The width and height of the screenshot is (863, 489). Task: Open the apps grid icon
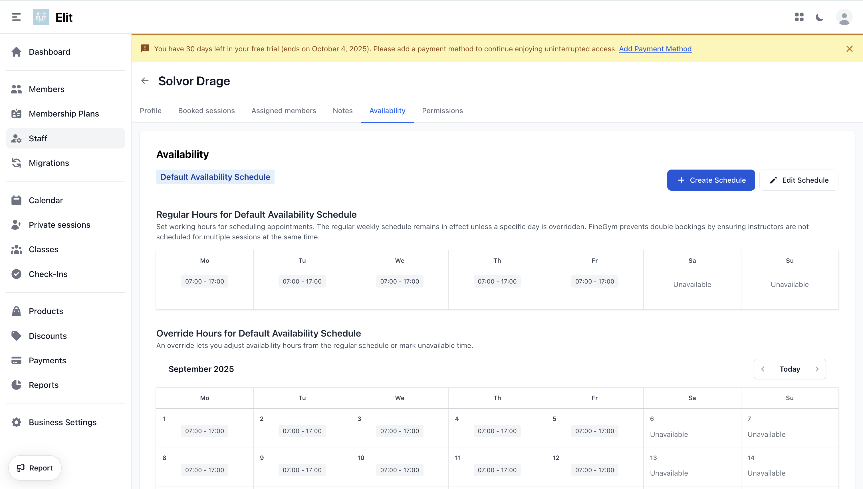tap(799, 17)
